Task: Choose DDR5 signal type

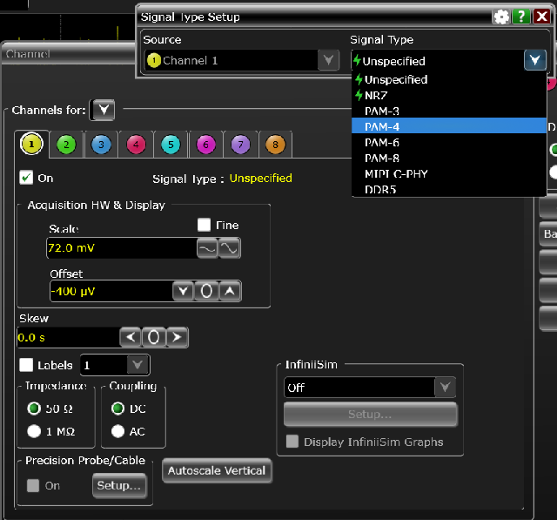Action: [x=449, y=189]
